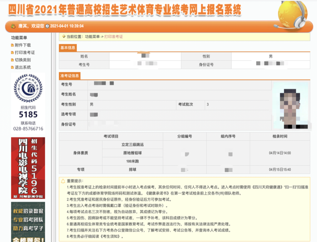Screen dimensions: 317x242
Task: Open 打印准考证 in the left function menu
Action: click(x=25, y=53)
